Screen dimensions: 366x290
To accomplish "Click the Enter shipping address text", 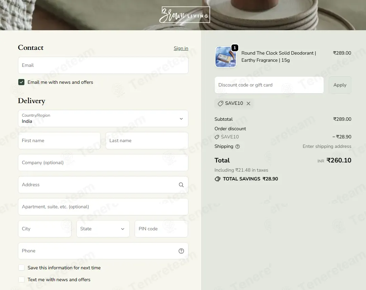I will [327, 146].
